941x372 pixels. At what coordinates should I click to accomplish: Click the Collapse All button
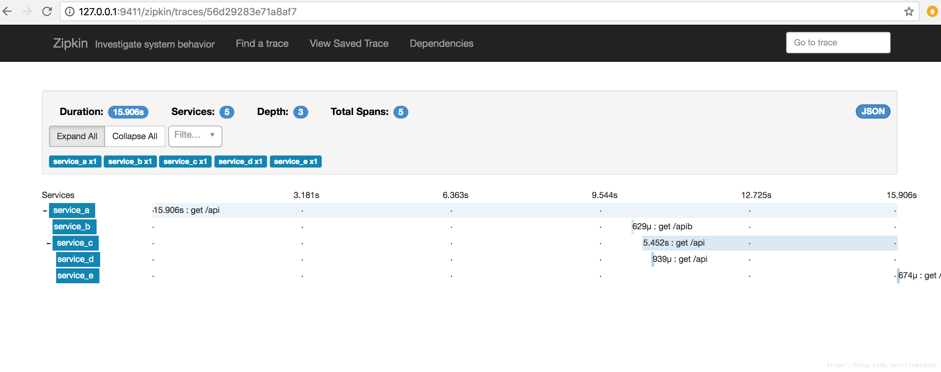pos(135,136)
